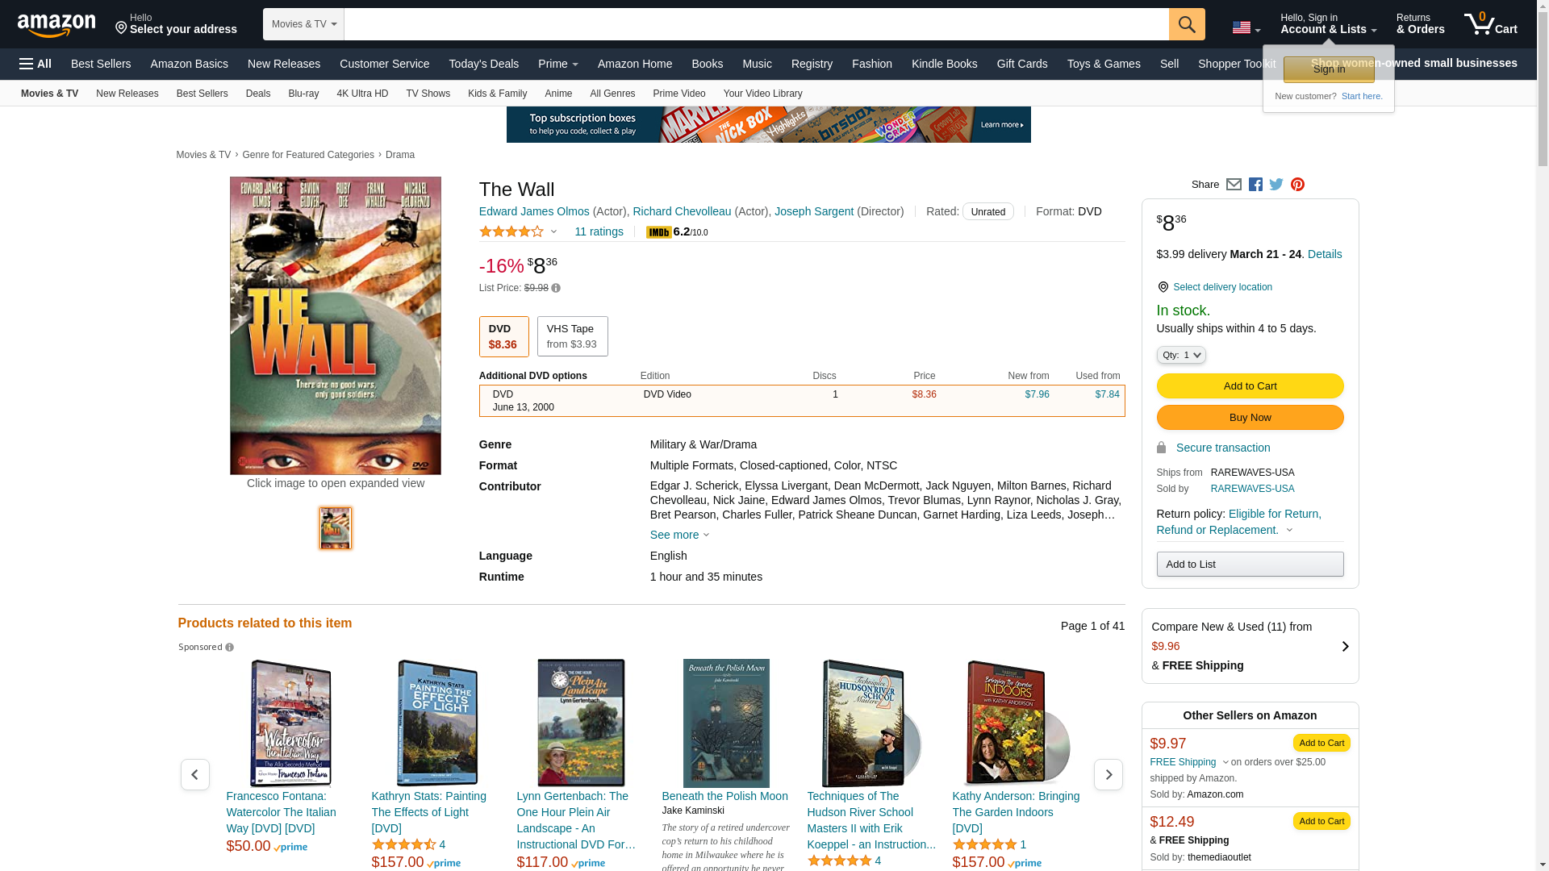Open Today's Deals in navigation bar

(483, 64)
